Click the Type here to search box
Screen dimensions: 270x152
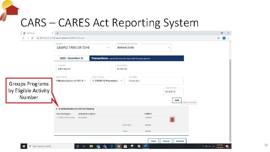(x=51, y=146)
